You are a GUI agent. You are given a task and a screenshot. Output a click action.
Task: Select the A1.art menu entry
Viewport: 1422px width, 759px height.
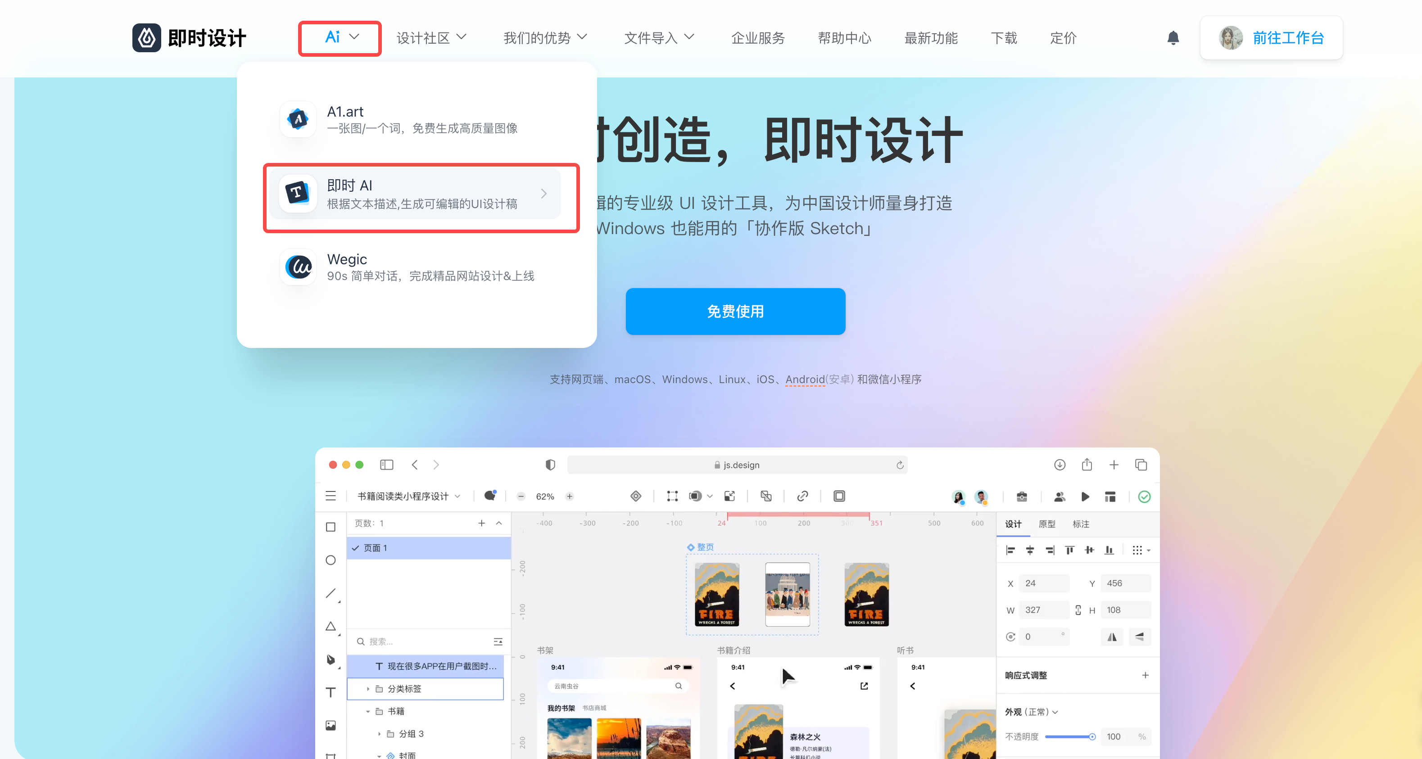415,119
